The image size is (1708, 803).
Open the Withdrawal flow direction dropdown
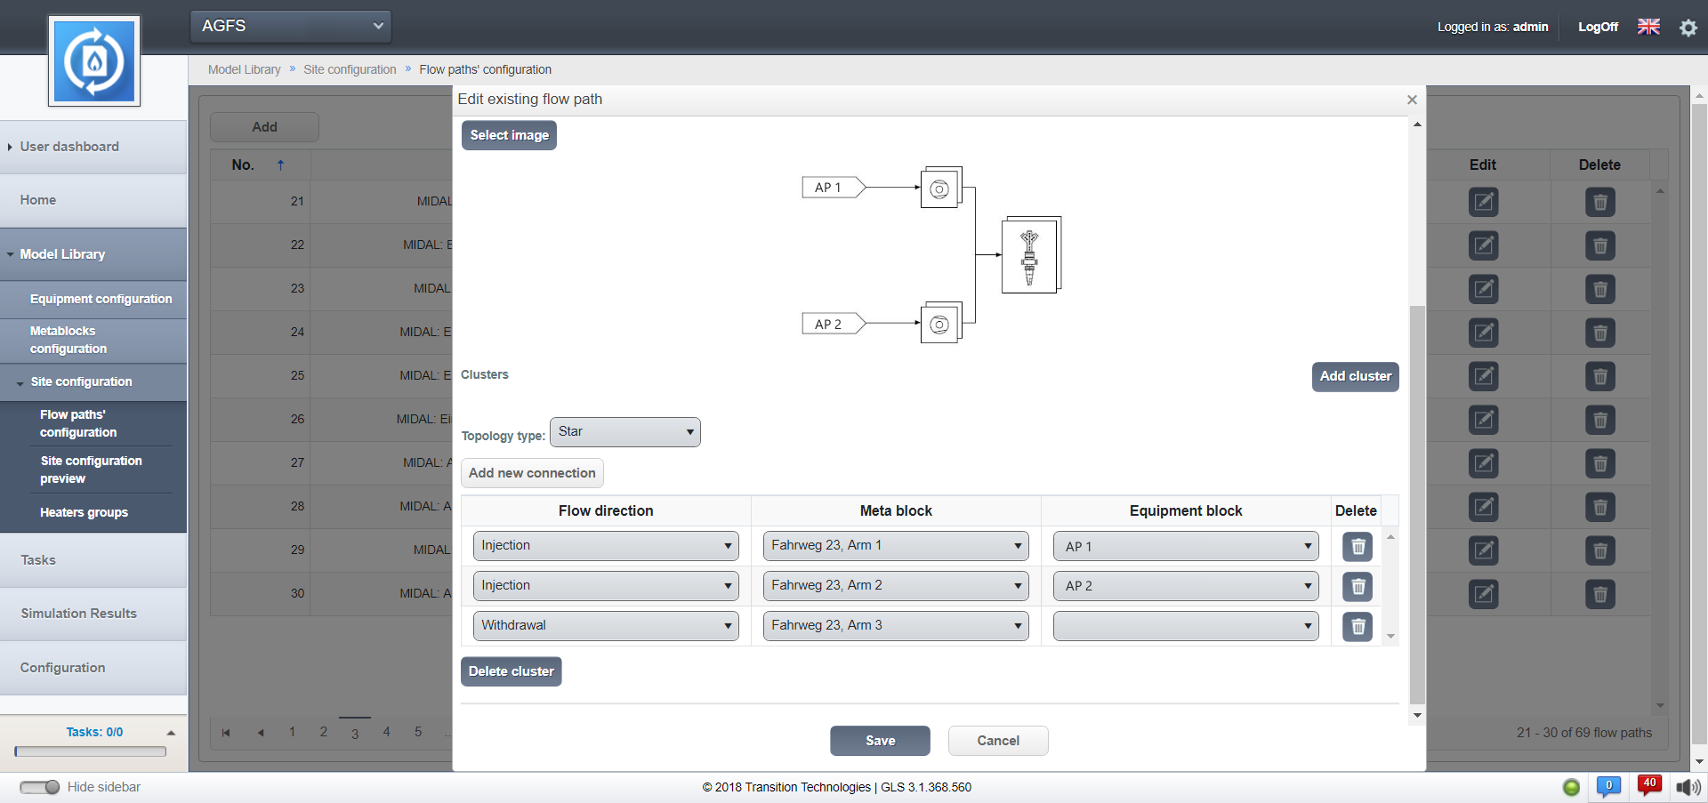[x=606, y=626]
